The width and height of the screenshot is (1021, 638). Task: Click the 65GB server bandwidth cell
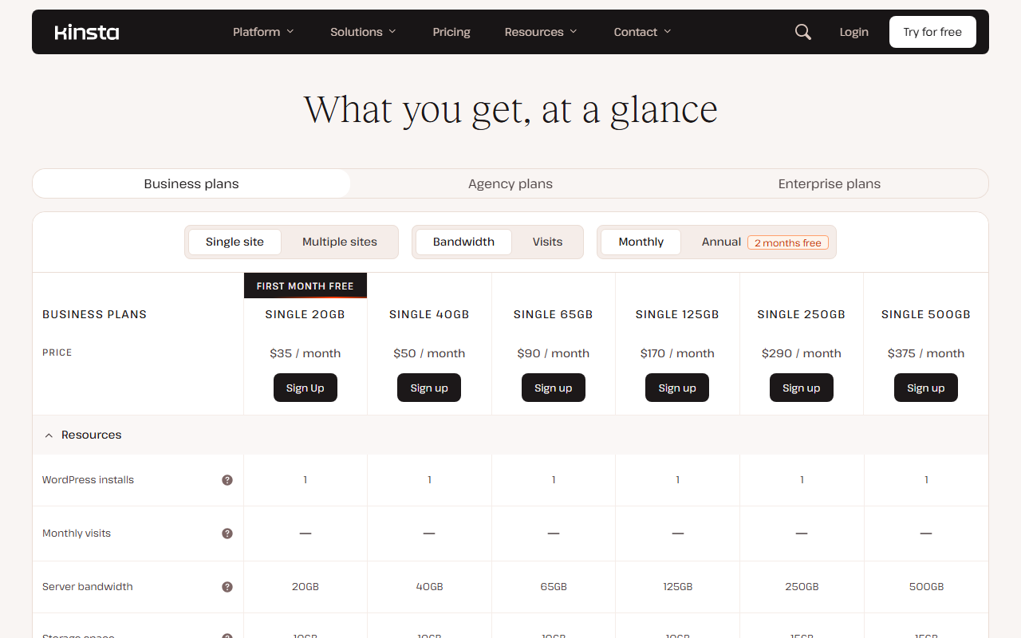(x=554, y=587)
